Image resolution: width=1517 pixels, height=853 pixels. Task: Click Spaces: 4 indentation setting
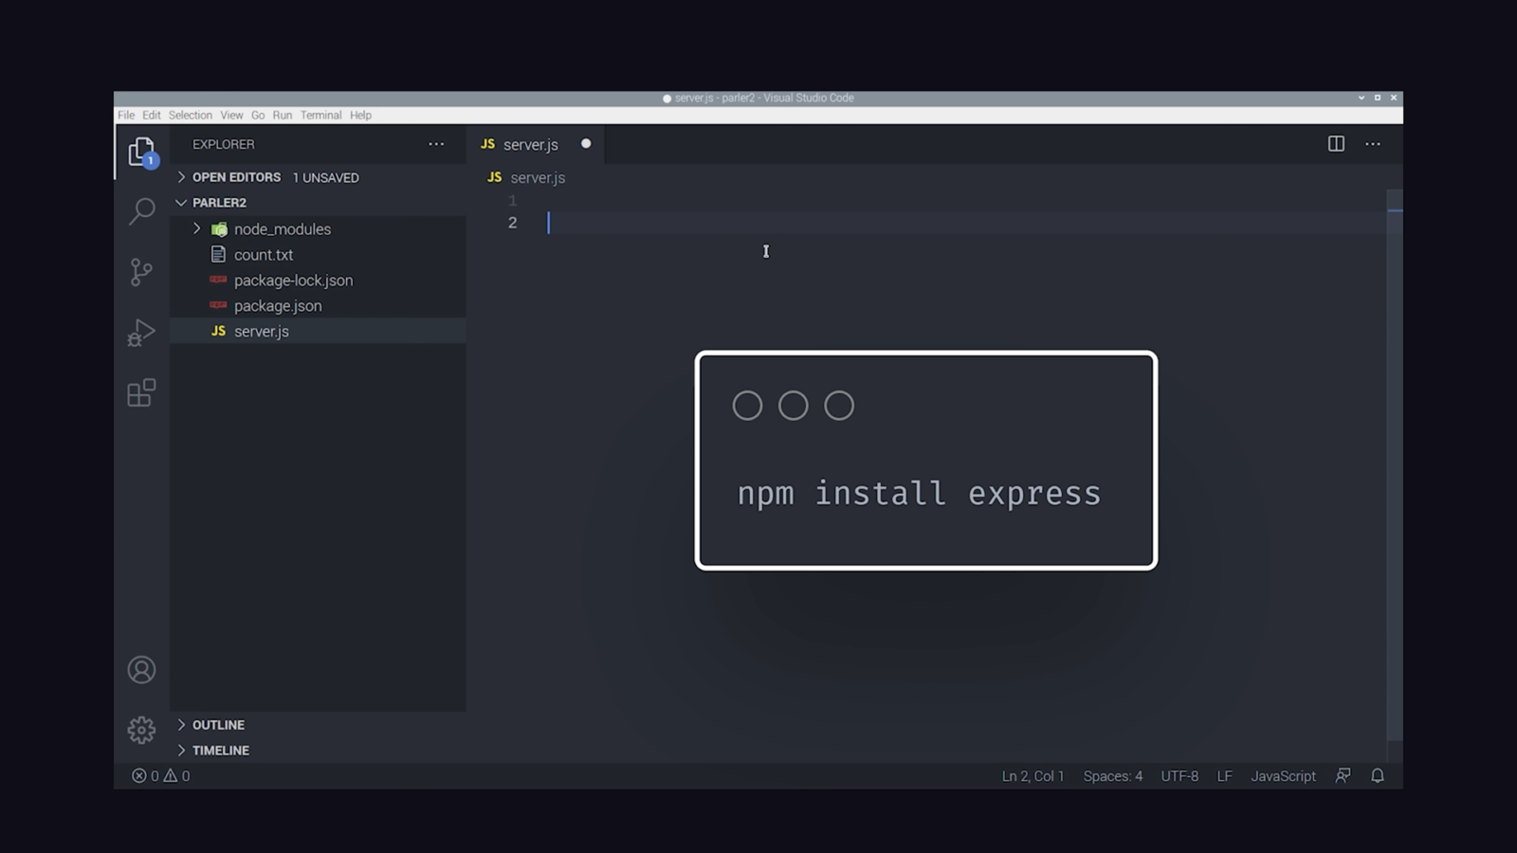pyautogui.click(x=1112, y=775)
